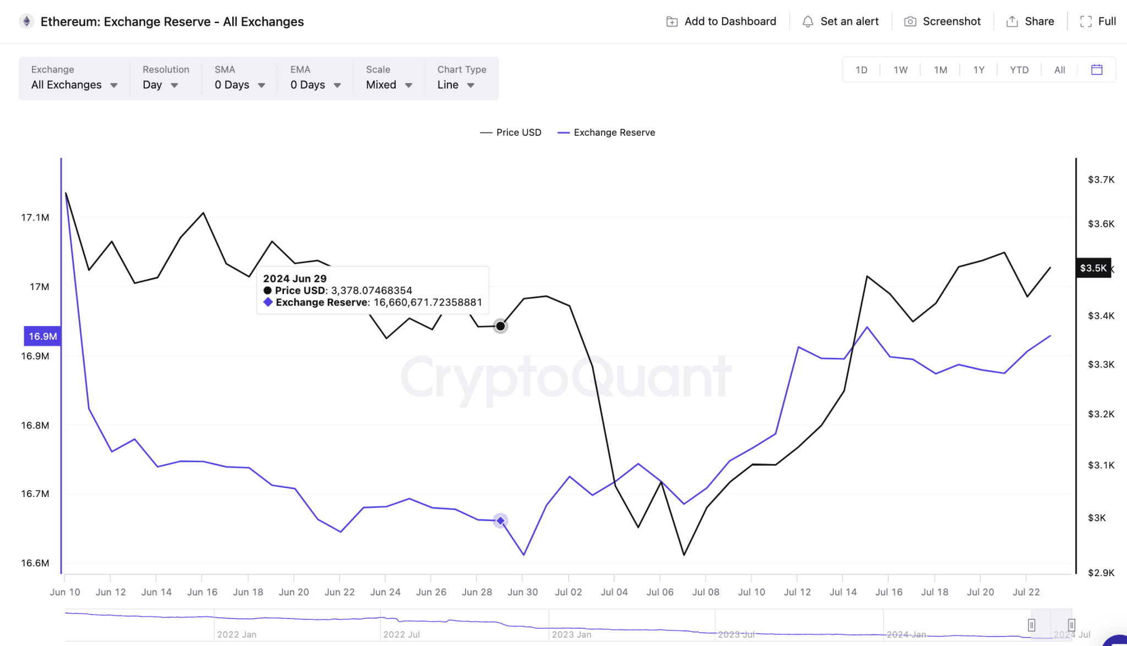Open the Add to Dashboard icon
1127x646 pixels.
pos(672,21)
